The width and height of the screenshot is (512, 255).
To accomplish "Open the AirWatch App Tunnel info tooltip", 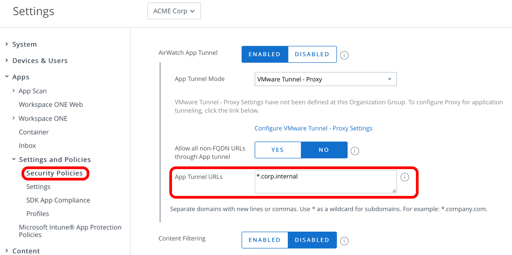I will [x=344, y=55].
